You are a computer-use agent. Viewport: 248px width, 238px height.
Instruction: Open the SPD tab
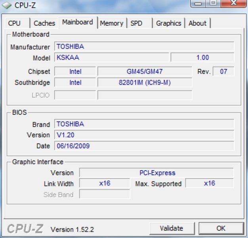[x=140, y=23]
